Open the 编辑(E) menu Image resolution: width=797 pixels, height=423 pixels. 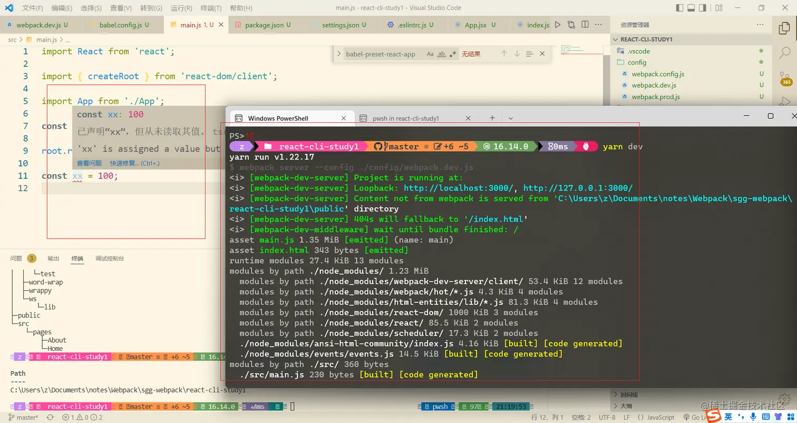(62, 8)
